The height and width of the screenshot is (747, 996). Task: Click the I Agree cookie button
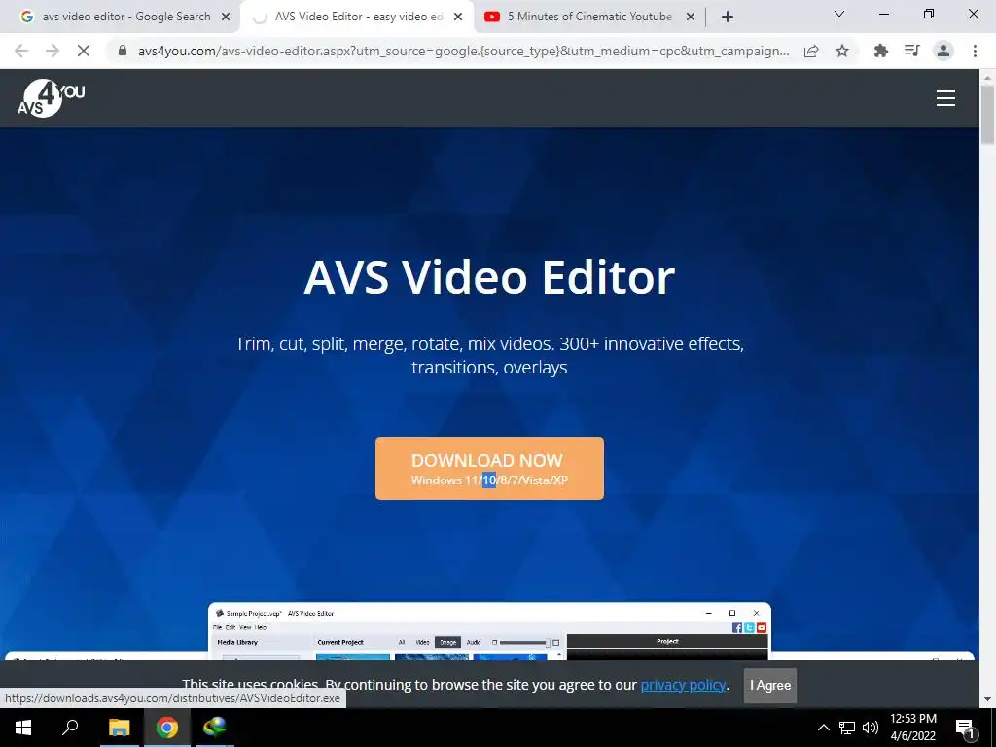770,686
